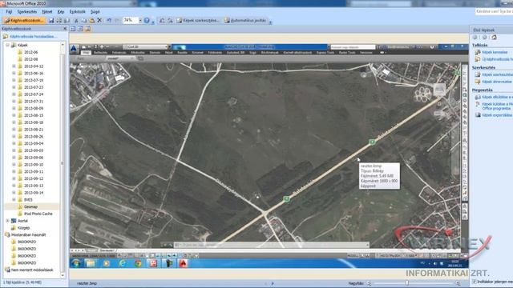Click the Save icon in the toolbar

click(x=51, y=20)
